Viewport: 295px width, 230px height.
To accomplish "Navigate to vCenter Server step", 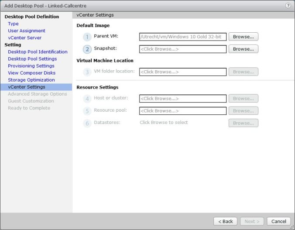I will click(24, 38).
